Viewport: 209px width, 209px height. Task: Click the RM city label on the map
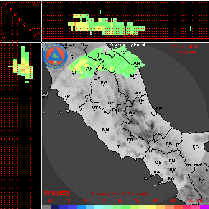point(106,130)
